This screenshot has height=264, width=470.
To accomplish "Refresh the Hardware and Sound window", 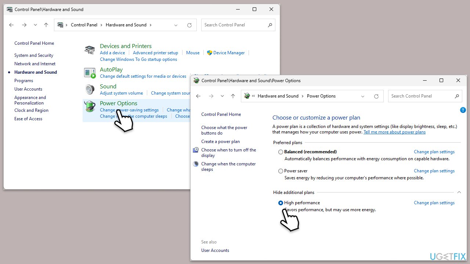I will [189, 25].
